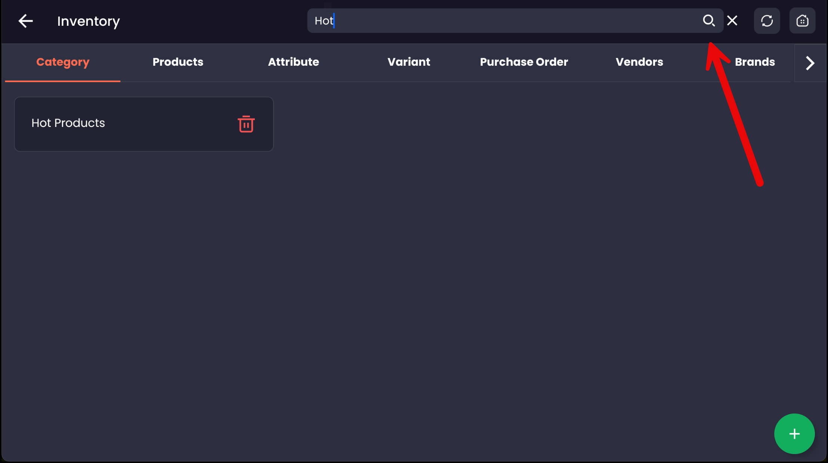Open the Attribute tab

pos(293,62)
